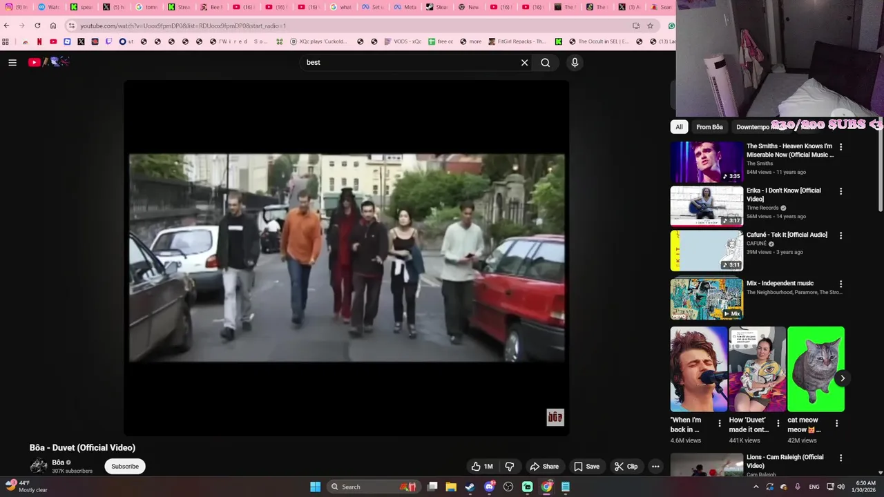Open options for "When I'm back in" short
Viewport: 884px width, 497px height.
click(x=720, y=423)
